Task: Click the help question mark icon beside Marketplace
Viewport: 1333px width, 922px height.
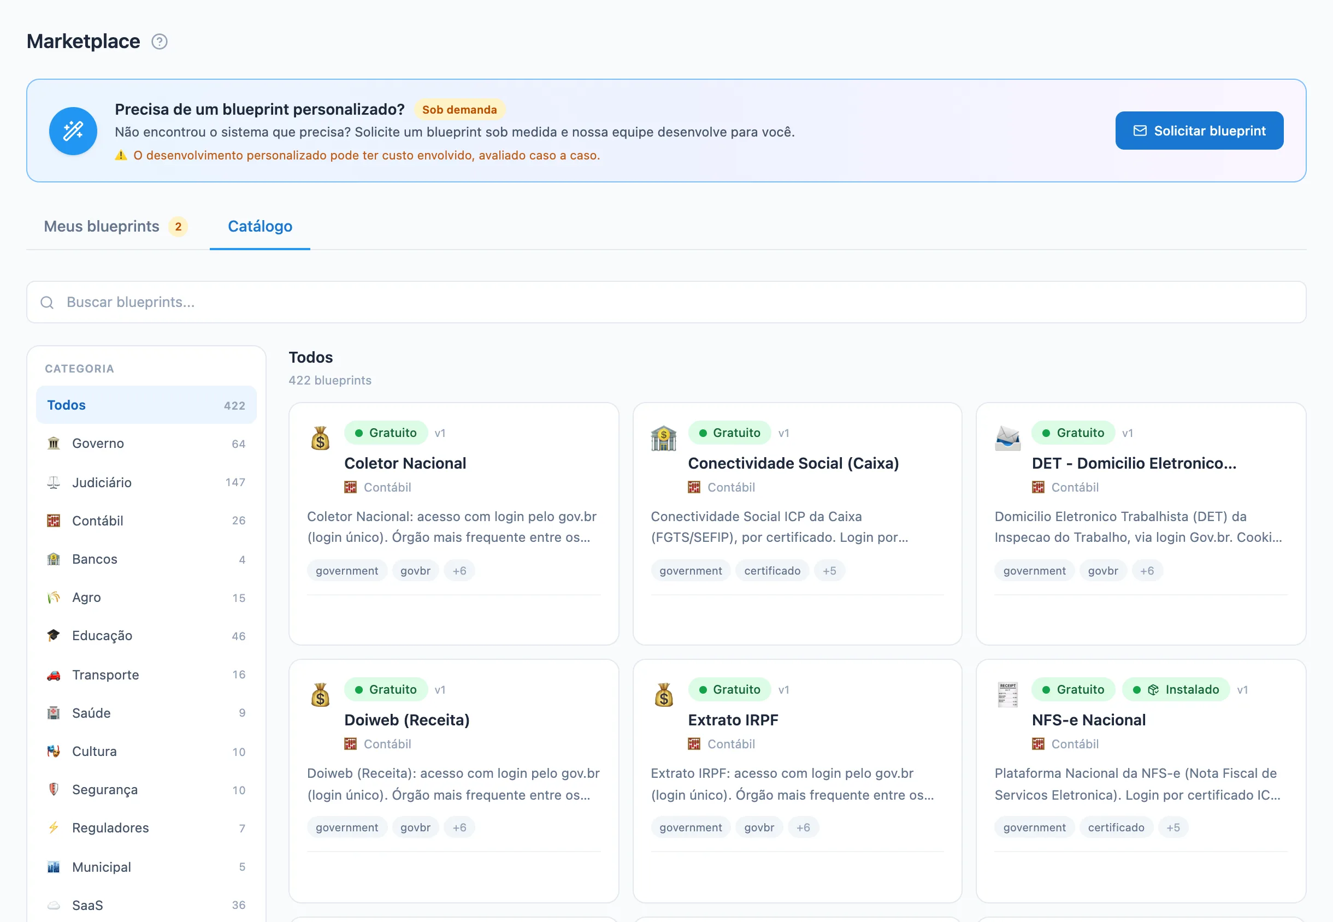Action: [160, 42]
